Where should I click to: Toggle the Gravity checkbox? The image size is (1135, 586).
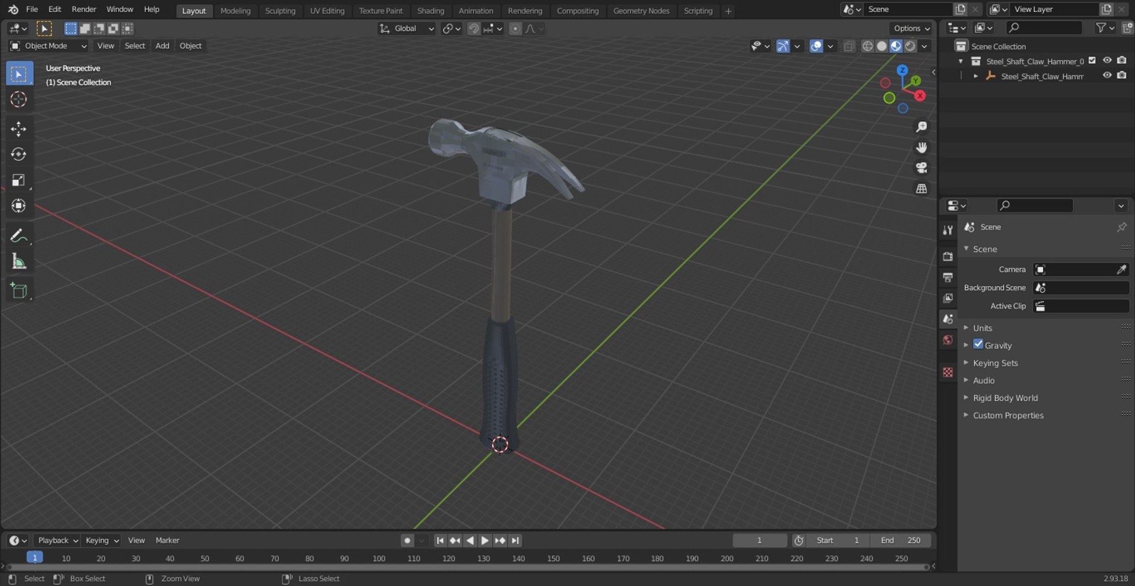pos(978,344)
